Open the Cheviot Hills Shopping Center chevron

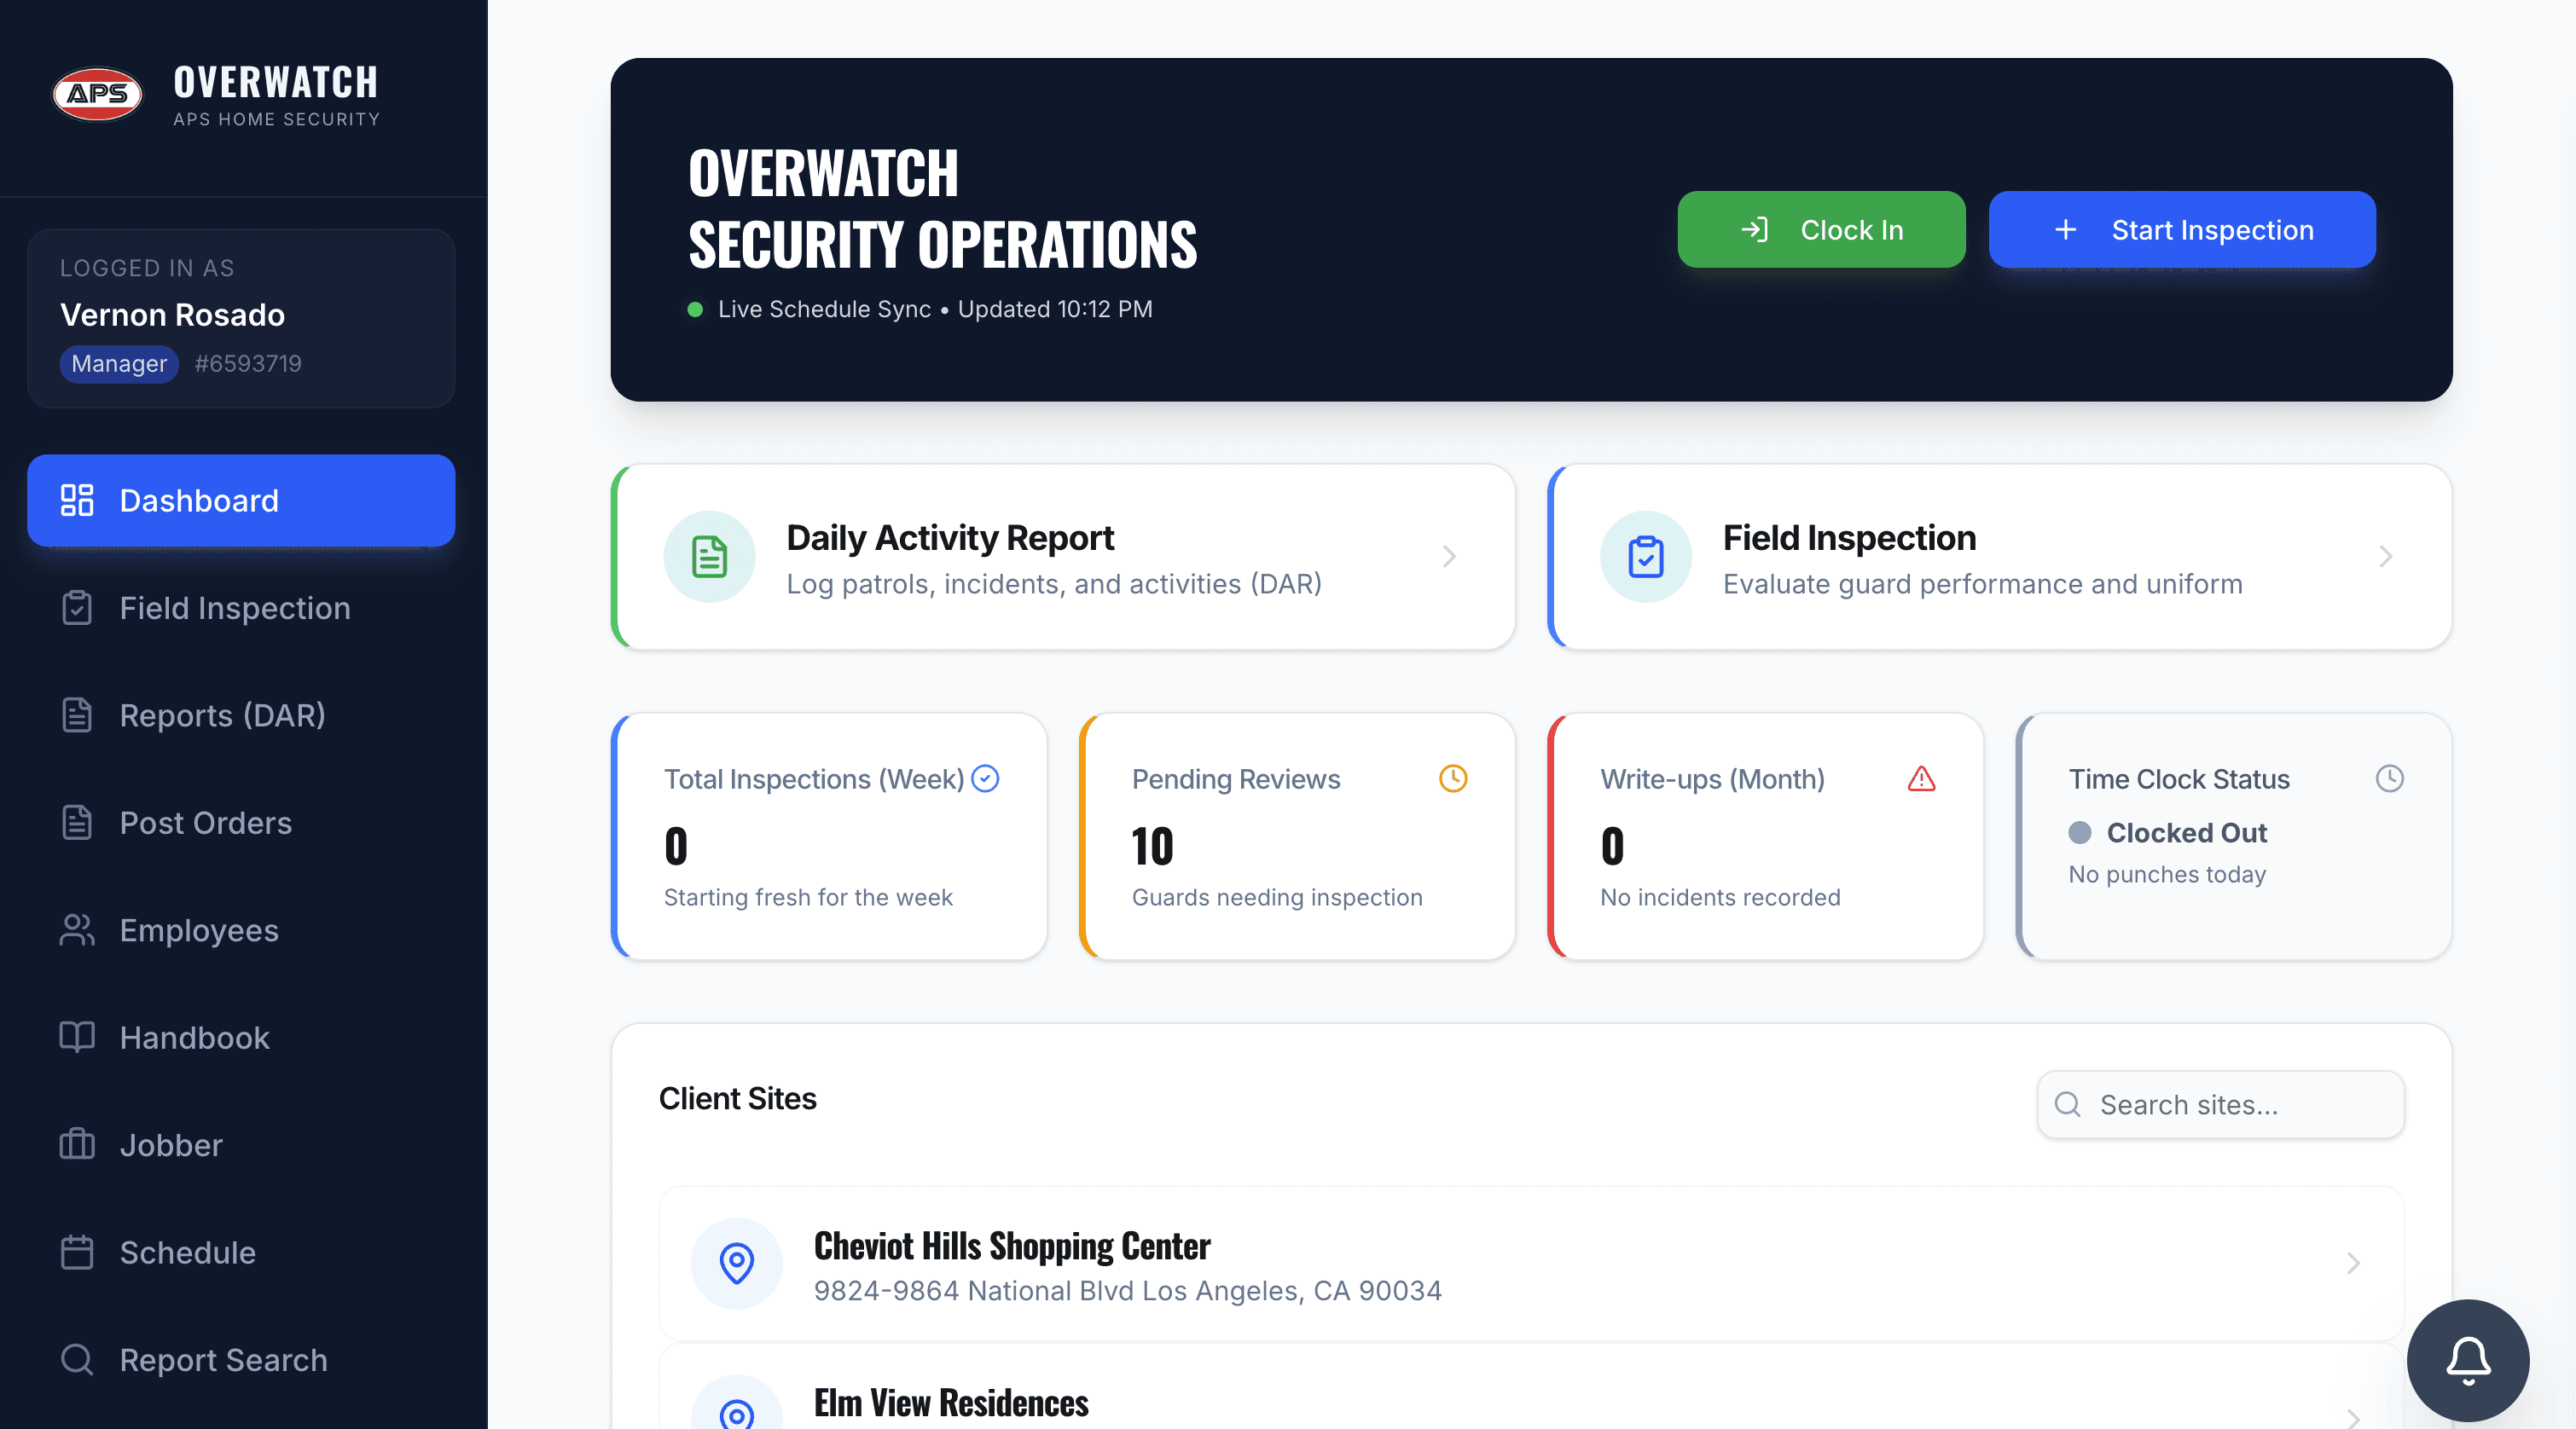tap(2352, 1263)
